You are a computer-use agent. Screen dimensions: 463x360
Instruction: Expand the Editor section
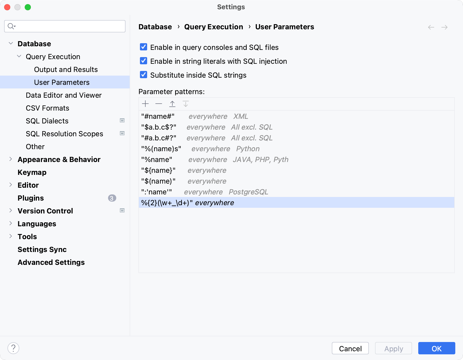point(11,185)
